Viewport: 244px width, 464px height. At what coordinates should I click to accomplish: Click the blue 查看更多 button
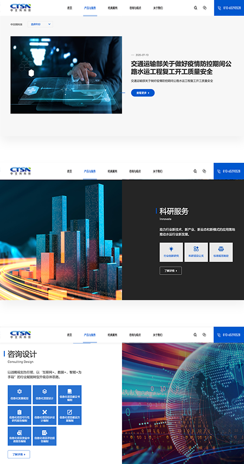(x=143, y=93)
